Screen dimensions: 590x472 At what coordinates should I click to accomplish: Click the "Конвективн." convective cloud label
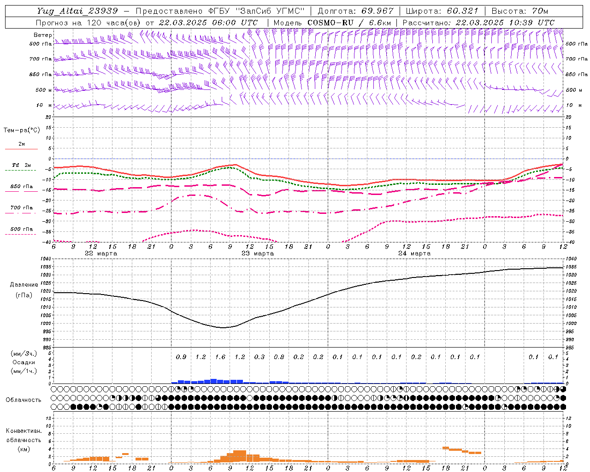tap(24, 431)
